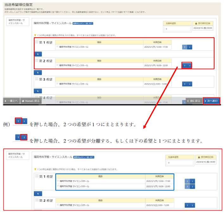
Task: Click 2024/8/16 (金) 00:00 deadline value, lower screenshot
Action: (206, 162)
